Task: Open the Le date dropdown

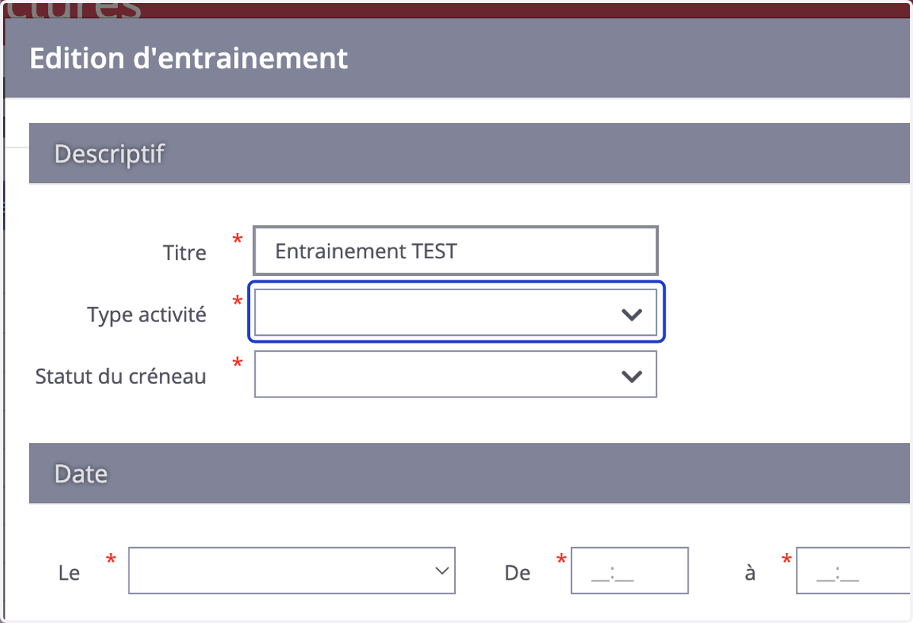Action: click(291, 571)
